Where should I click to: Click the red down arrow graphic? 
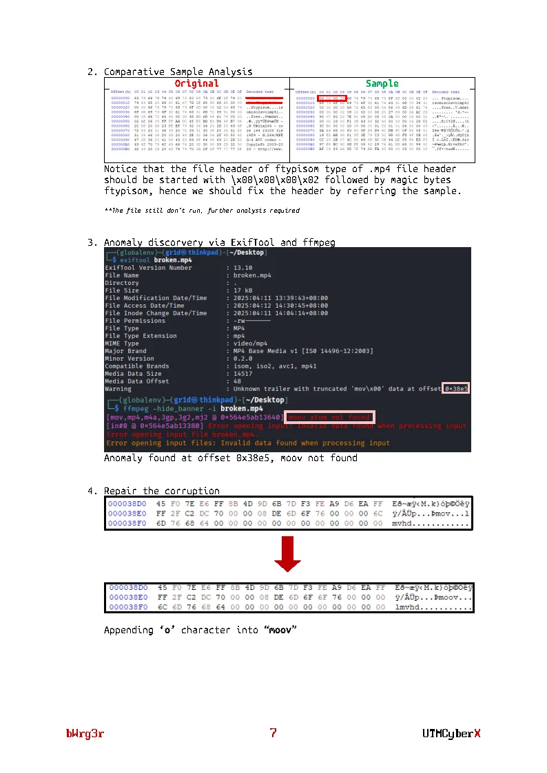(x=287, y=553)
